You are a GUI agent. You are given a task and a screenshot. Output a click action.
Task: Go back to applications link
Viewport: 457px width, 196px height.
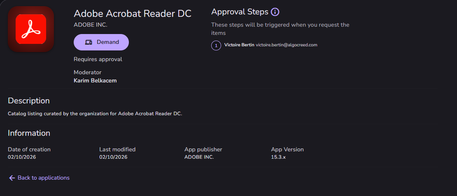point(40,178)
